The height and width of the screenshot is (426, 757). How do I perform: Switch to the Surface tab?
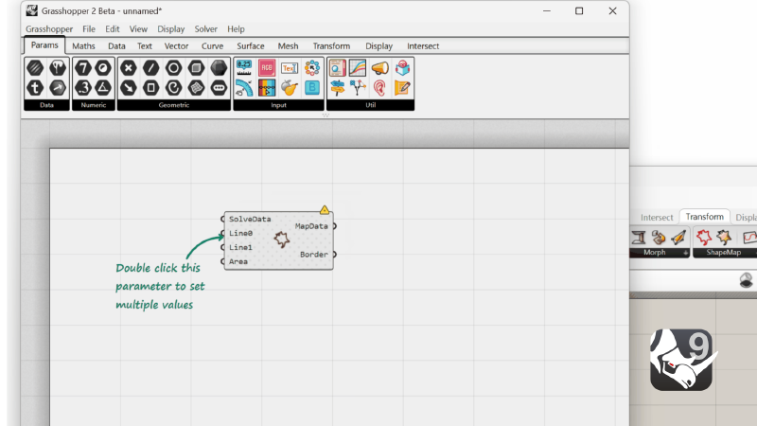pos(251,45)
